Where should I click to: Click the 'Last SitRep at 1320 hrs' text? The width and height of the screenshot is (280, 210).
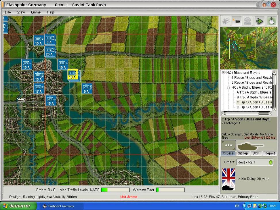coord(260,138)
